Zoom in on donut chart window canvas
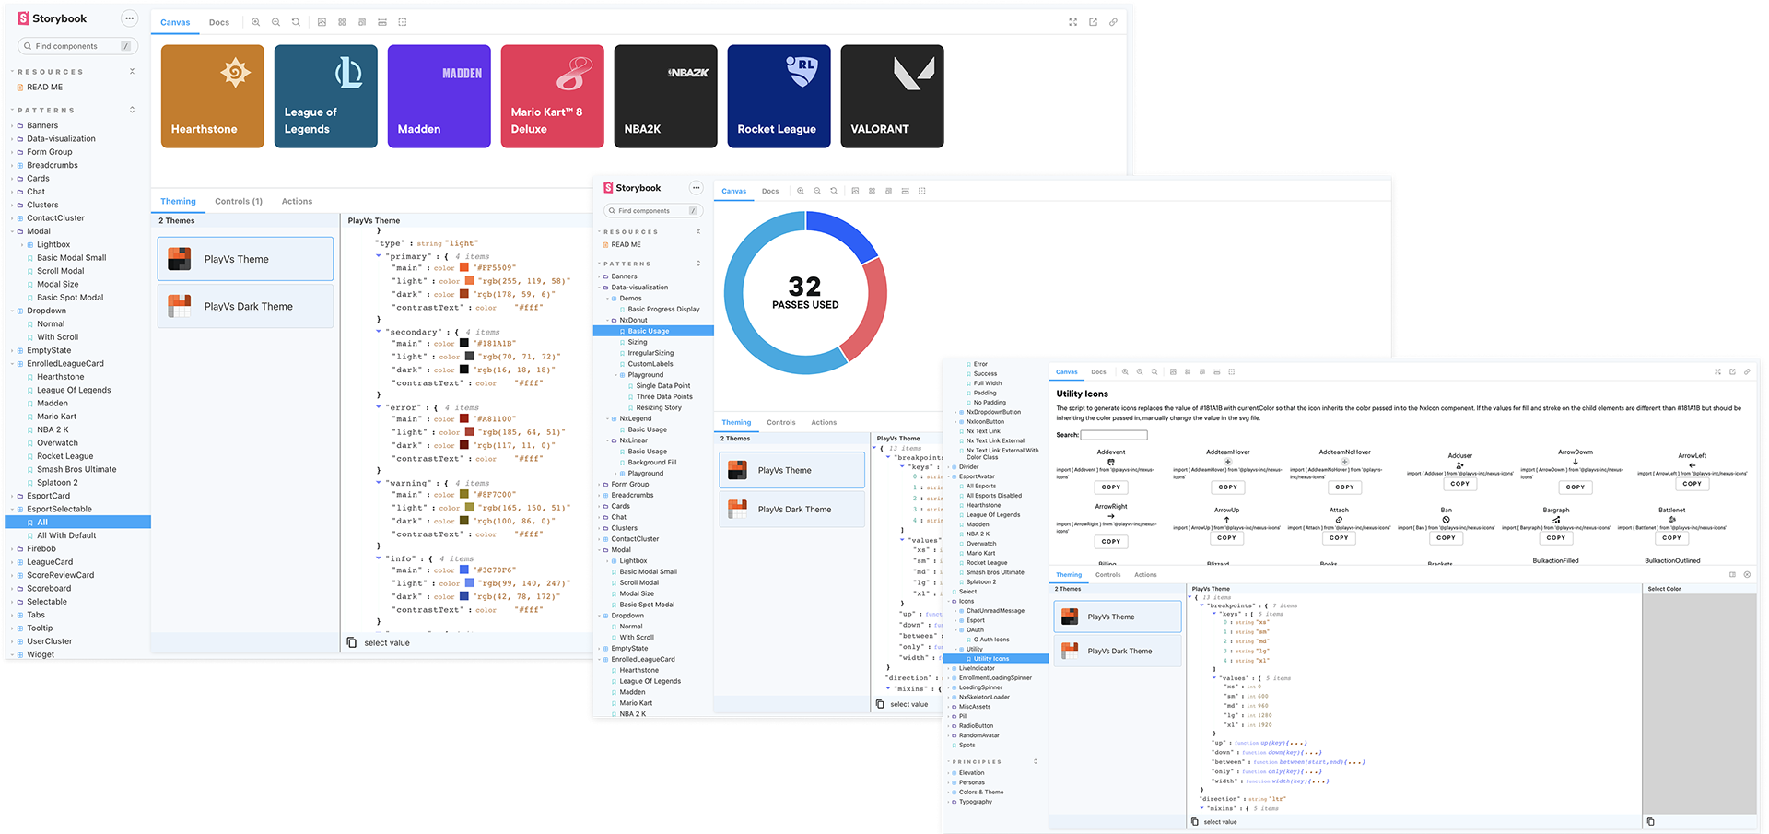This screenshot has width=1769, height=834. click(x=801, y=191)
